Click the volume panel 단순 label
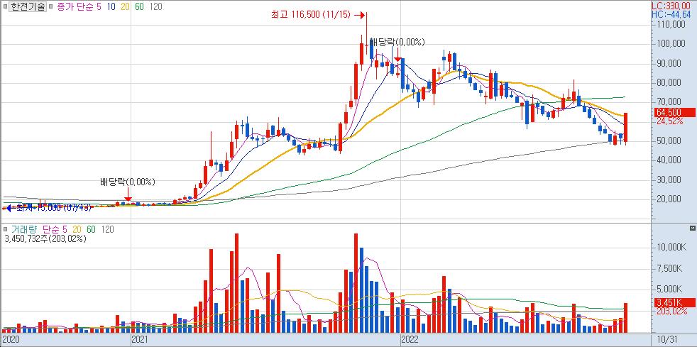 click(52, 229)
